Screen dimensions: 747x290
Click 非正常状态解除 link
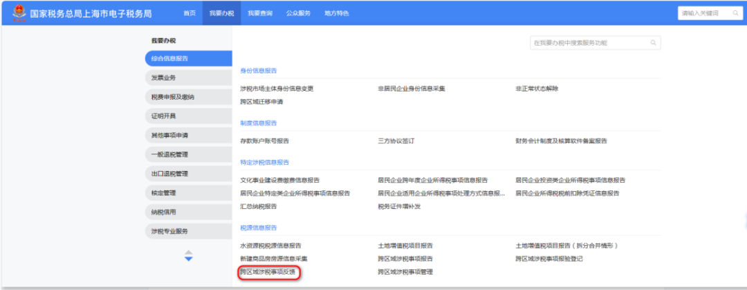[536, 89]
